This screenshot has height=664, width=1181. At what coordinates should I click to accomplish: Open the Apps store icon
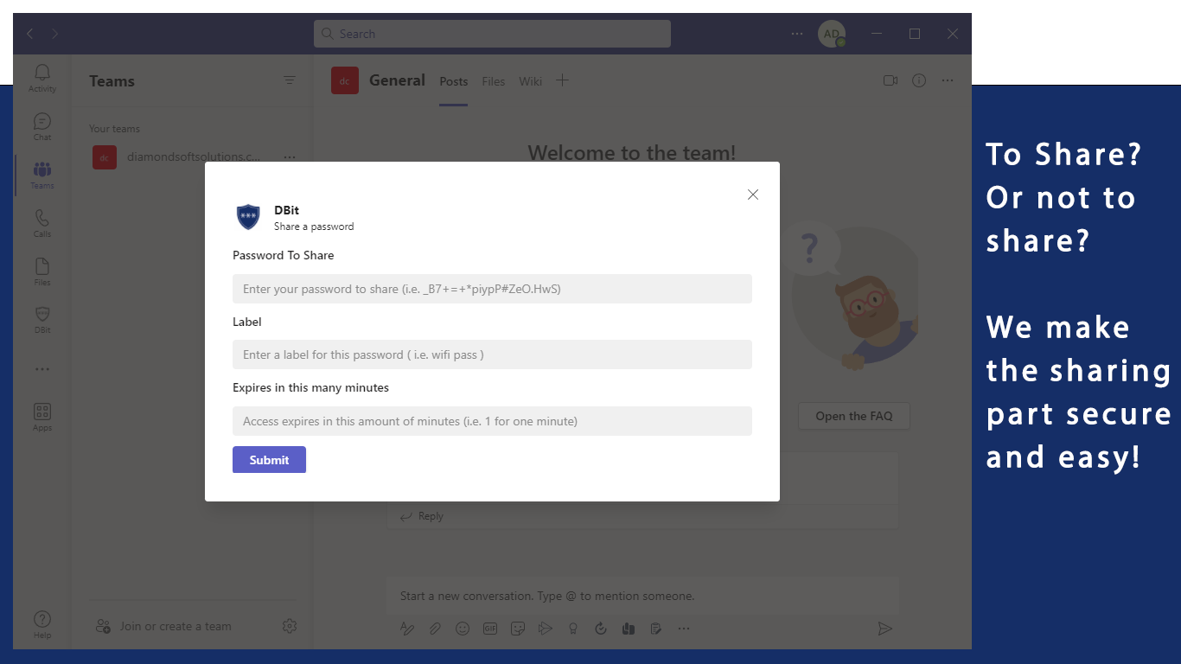click(x=41, y=417)
